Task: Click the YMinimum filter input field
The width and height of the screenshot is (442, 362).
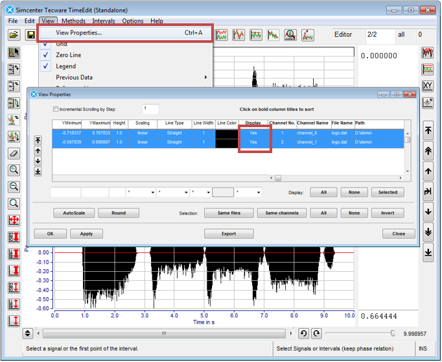Action: (65, 193)
